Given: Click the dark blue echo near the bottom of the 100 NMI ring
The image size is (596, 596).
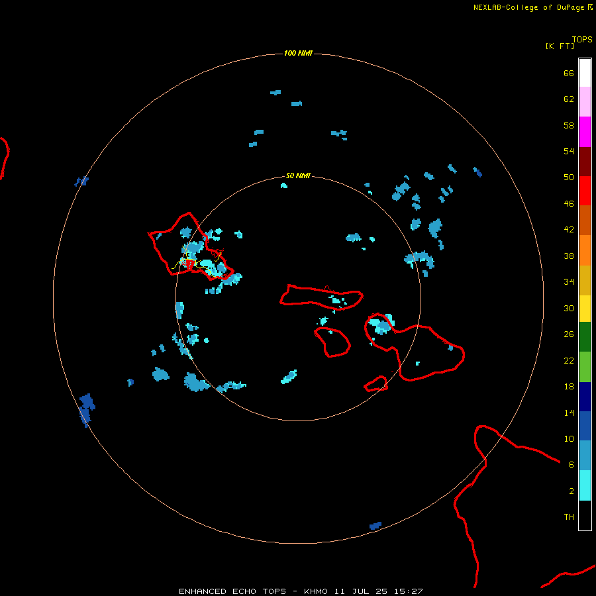Looking at the screenshot, I should pyautogui.click(x=375, y=526).
